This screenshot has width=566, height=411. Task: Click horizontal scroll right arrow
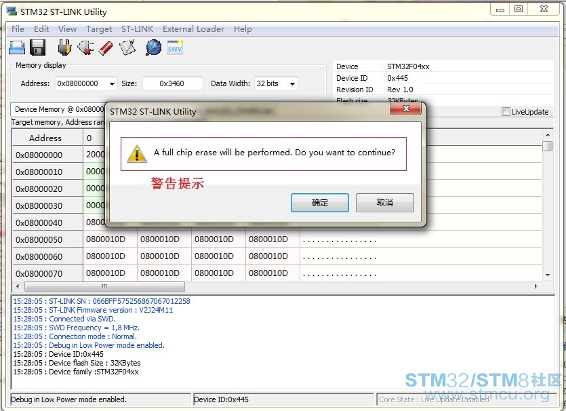point(536,286)
